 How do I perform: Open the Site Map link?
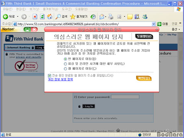[x=172, y=34]
